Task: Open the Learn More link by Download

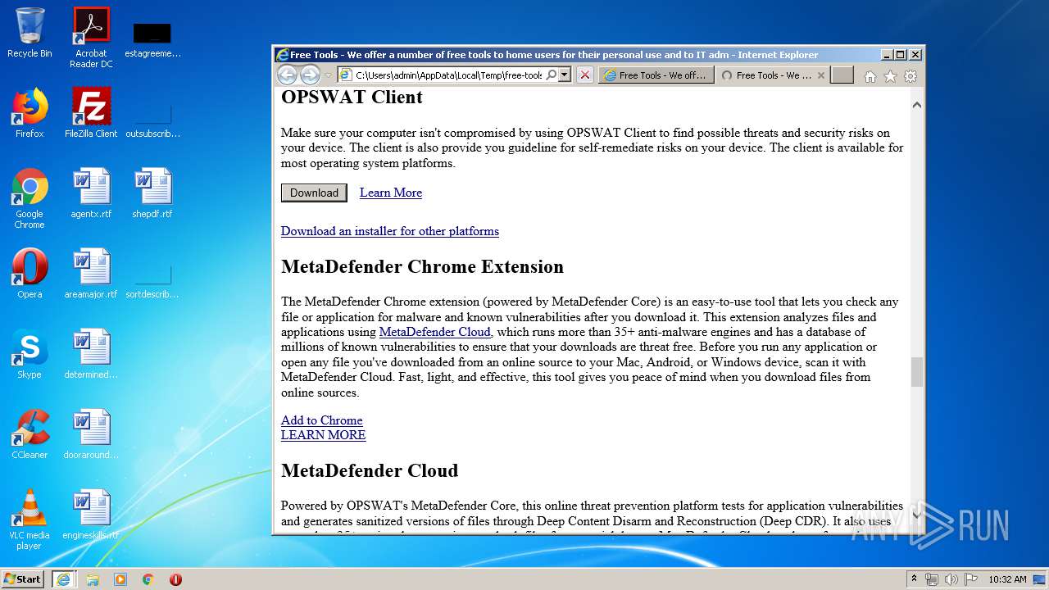Action: (x=391, y=193)
